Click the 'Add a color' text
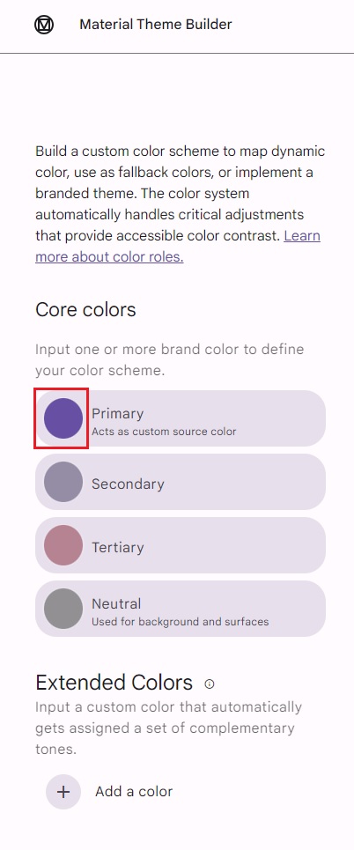 [134, 792]
